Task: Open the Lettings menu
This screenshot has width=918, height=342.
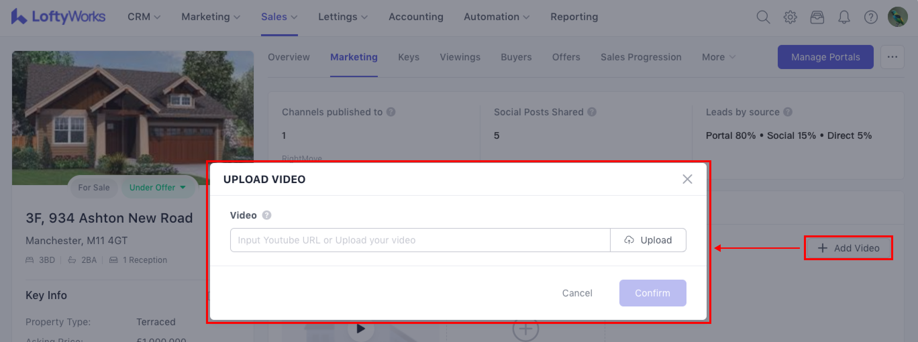Action: [343, 17]
